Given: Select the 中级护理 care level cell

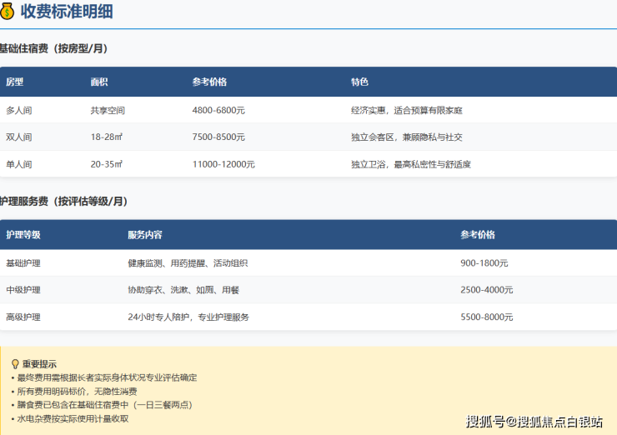Looking at the screenshot, I should pos(23,290).
